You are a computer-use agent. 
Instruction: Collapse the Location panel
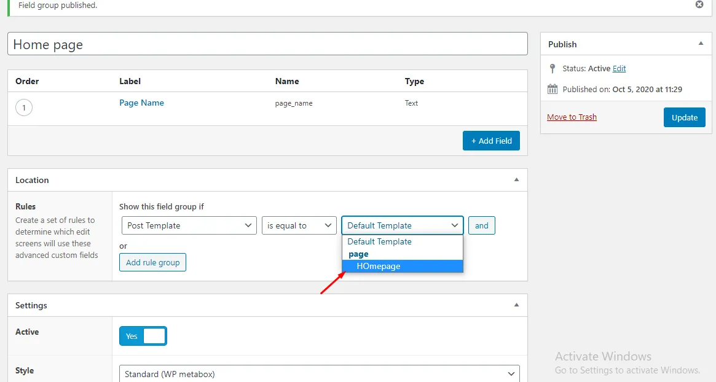[516, 179]
